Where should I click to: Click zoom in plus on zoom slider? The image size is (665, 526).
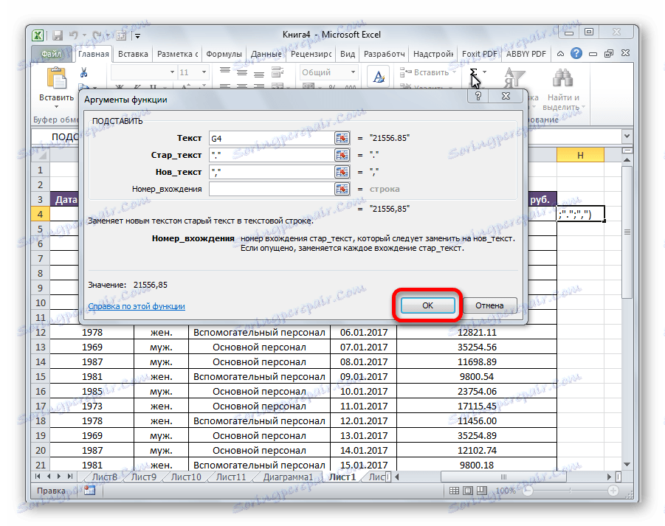613,491
